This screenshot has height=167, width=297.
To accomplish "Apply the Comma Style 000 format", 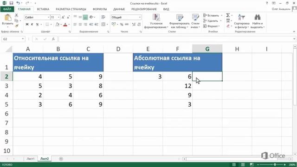I will point(127,24).
